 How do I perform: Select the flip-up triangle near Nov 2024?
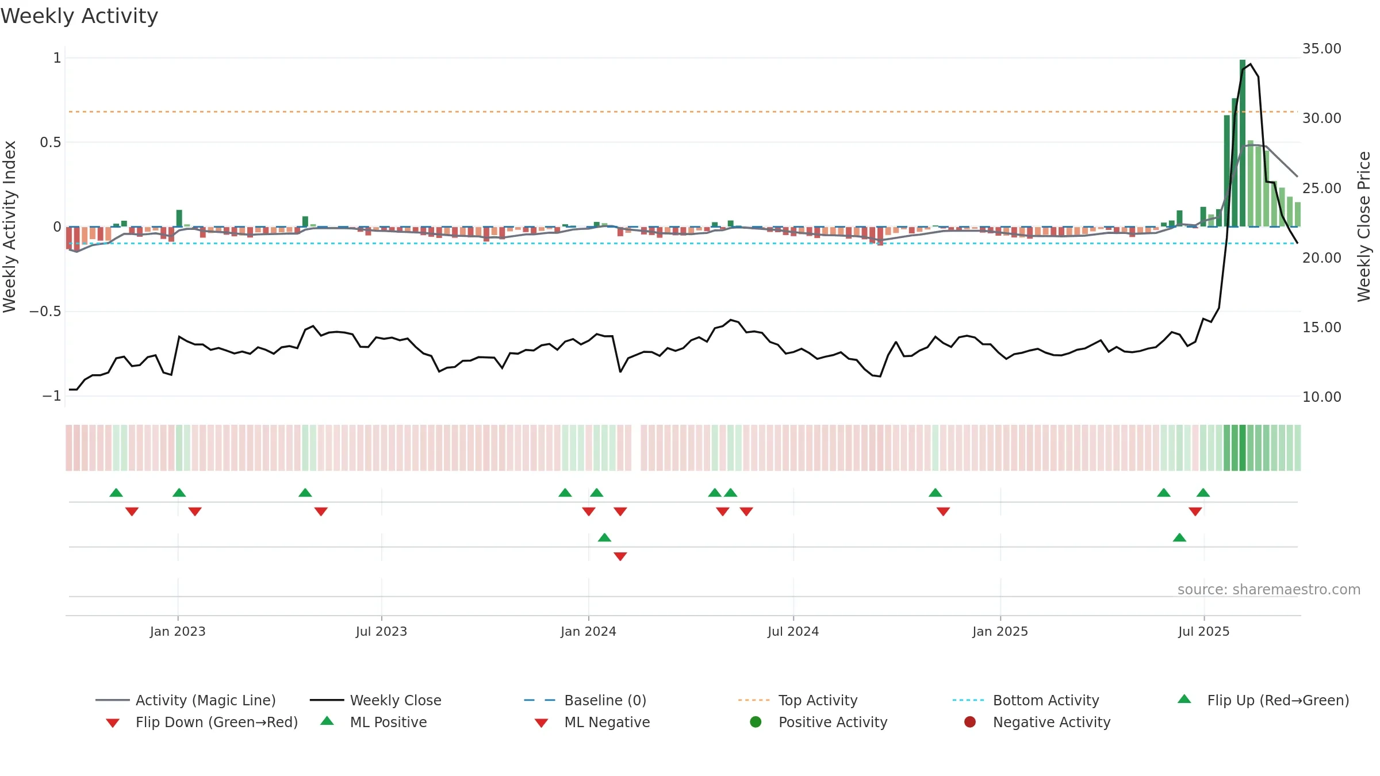click(x=936, y=493)
